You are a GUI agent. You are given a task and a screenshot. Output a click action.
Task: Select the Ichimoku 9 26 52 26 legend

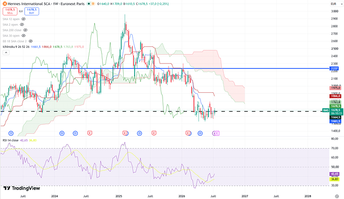click(16, 47)
